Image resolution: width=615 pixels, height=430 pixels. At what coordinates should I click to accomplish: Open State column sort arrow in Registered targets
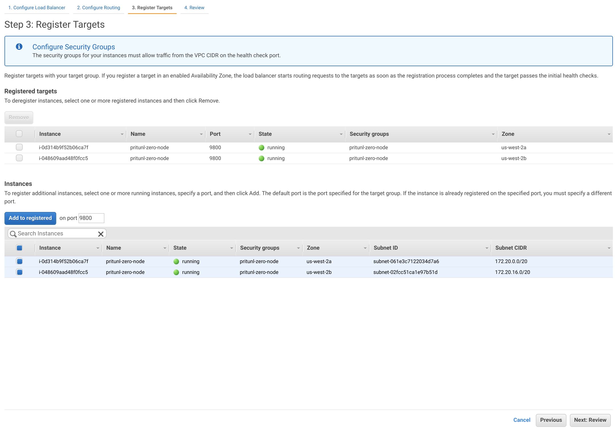tap(341, 134)
